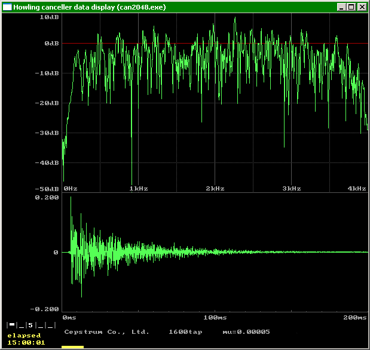Click the elapsed time value 15:00:01
The height and width of the screenshot is (350, 370).
26,342
